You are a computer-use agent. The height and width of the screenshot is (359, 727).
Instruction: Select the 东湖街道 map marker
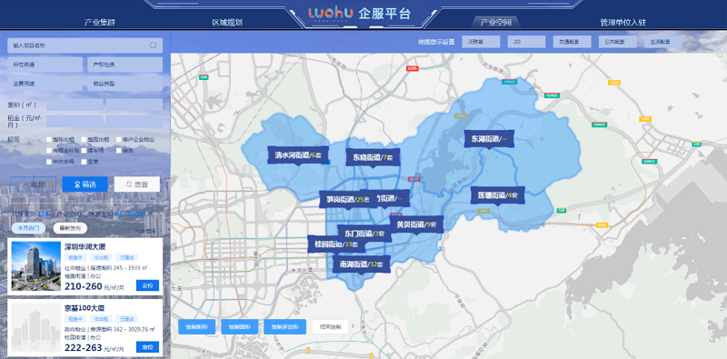pyautogui.click(x=489, y=139)
